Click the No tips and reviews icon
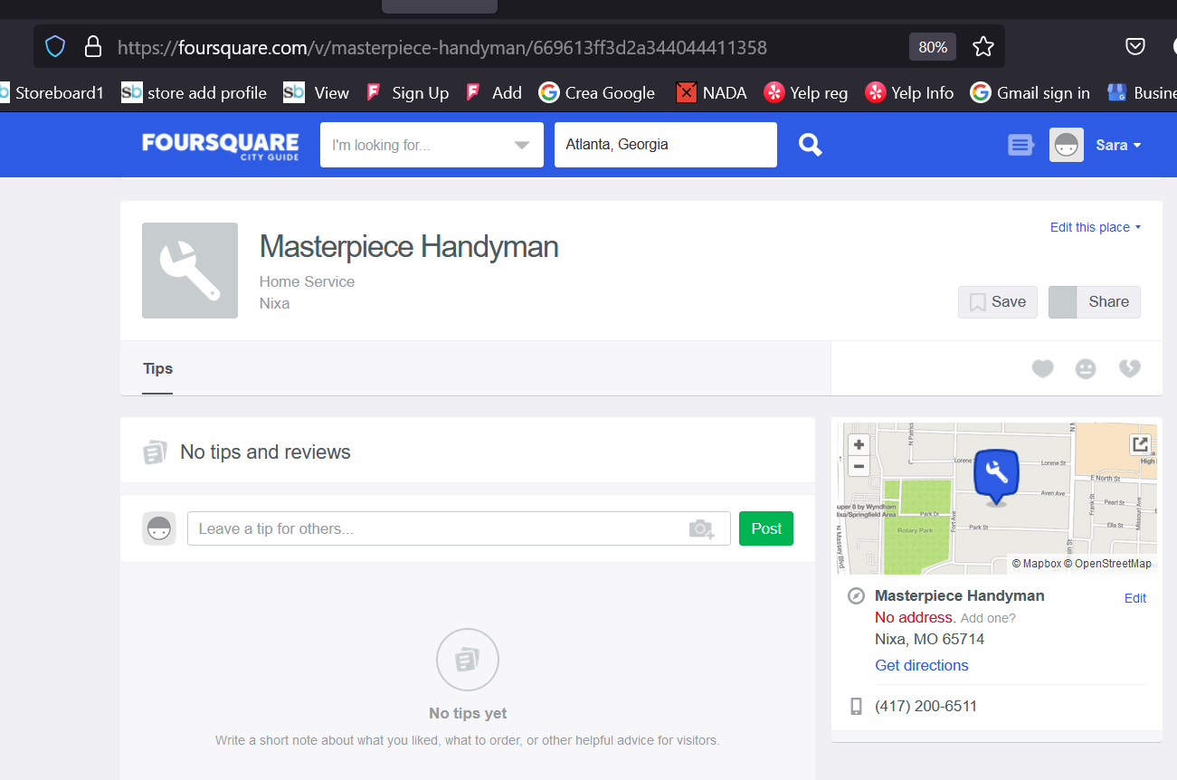The height and width of the screenshot is (780, 1177). (x=155, y=452)
